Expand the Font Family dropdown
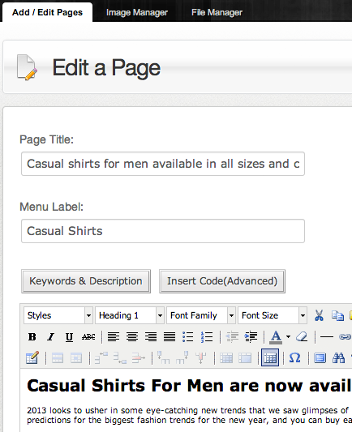 (x=200, y=315)
